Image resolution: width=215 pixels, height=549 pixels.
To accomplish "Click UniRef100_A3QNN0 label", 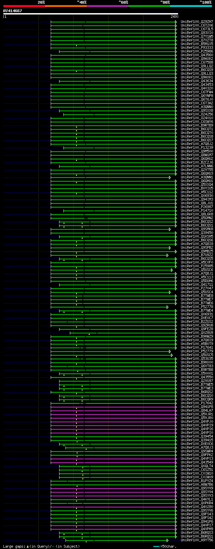I will pos(197,107).
